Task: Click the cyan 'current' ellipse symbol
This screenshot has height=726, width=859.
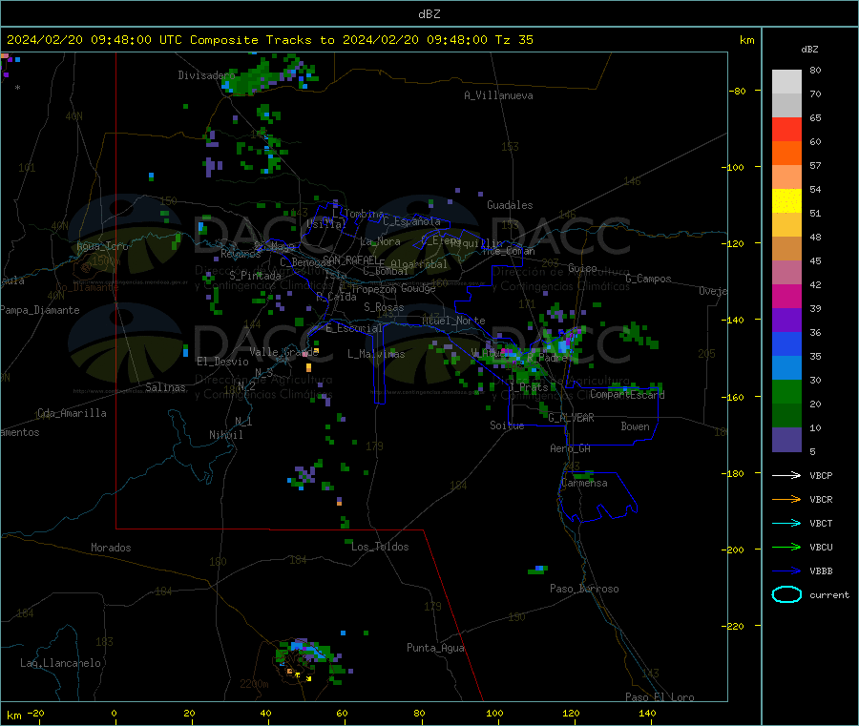Action: pos(786,594)
